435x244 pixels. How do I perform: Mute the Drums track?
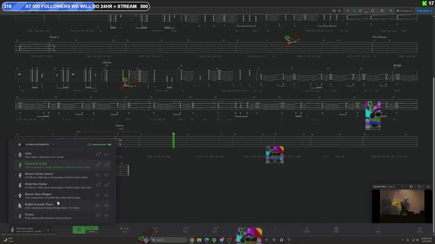tap(106, 216)
